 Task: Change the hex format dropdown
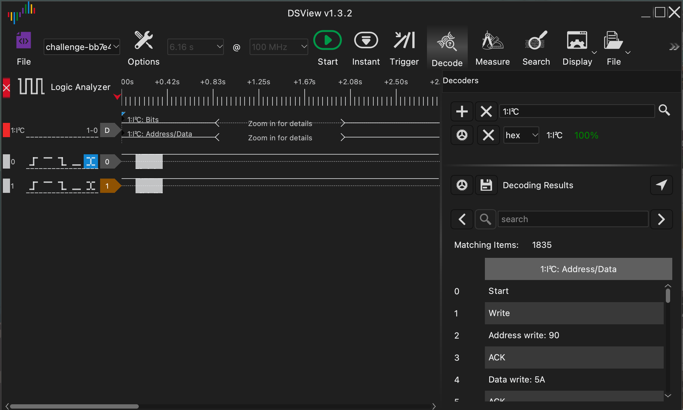[x=521, y=135]
